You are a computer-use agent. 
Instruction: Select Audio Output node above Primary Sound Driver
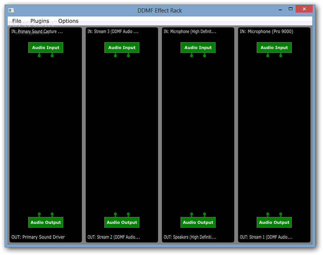point(46,222)
